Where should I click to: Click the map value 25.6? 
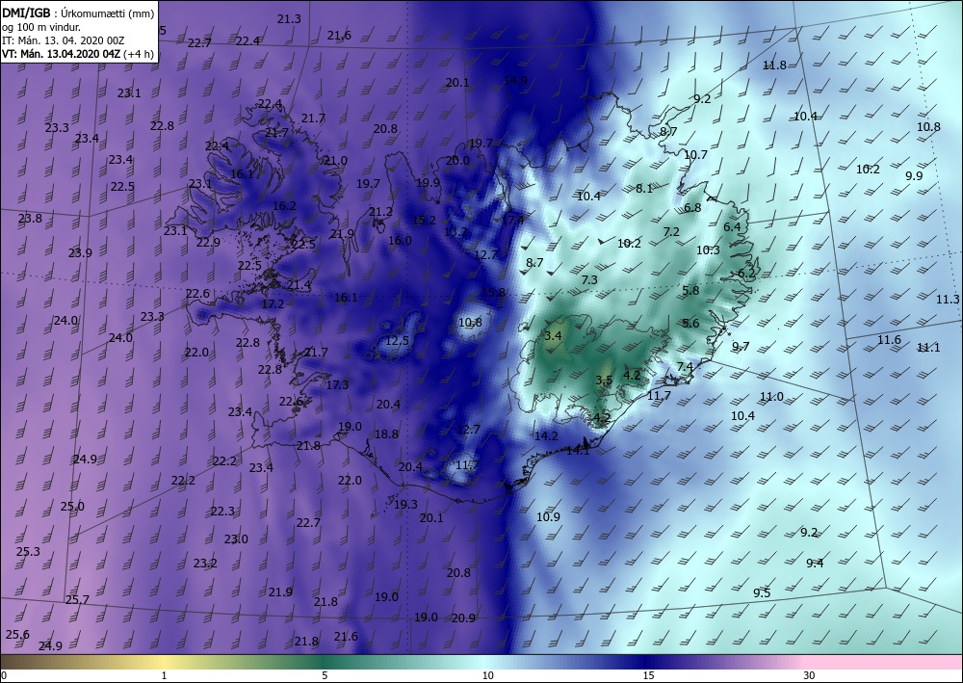(x=17, y=635)
